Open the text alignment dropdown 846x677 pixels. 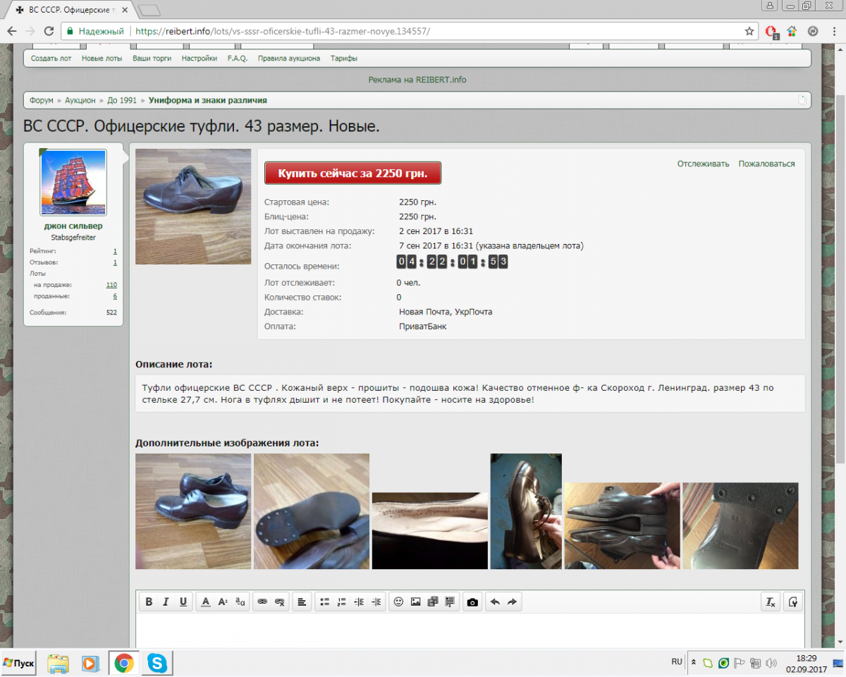[302, 602]
